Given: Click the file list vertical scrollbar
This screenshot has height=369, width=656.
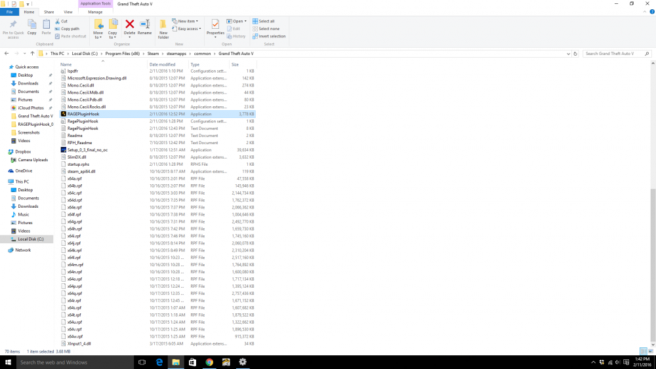Looking at the screenshot, I should coord(653,265).
